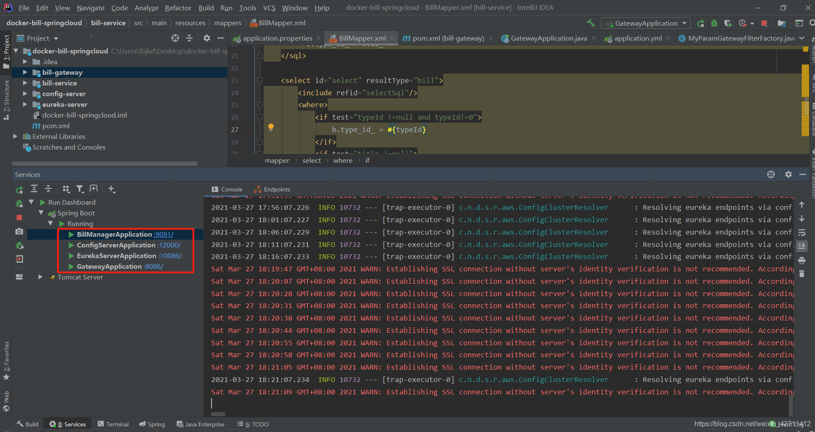
Task: Toggle the Build tool window button
Action: [x=28, y=424]
